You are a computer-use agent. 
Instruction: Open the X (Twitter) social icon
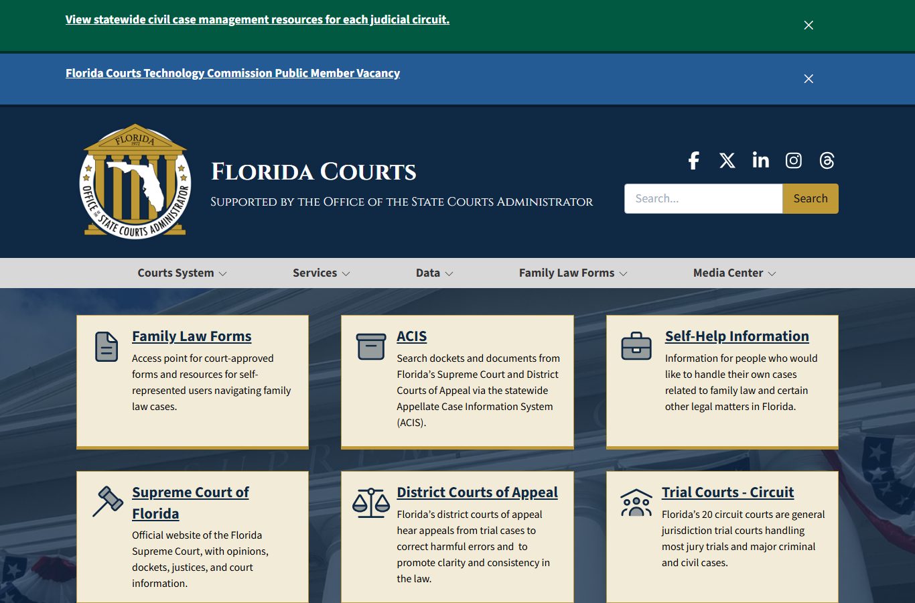point(727,160)
